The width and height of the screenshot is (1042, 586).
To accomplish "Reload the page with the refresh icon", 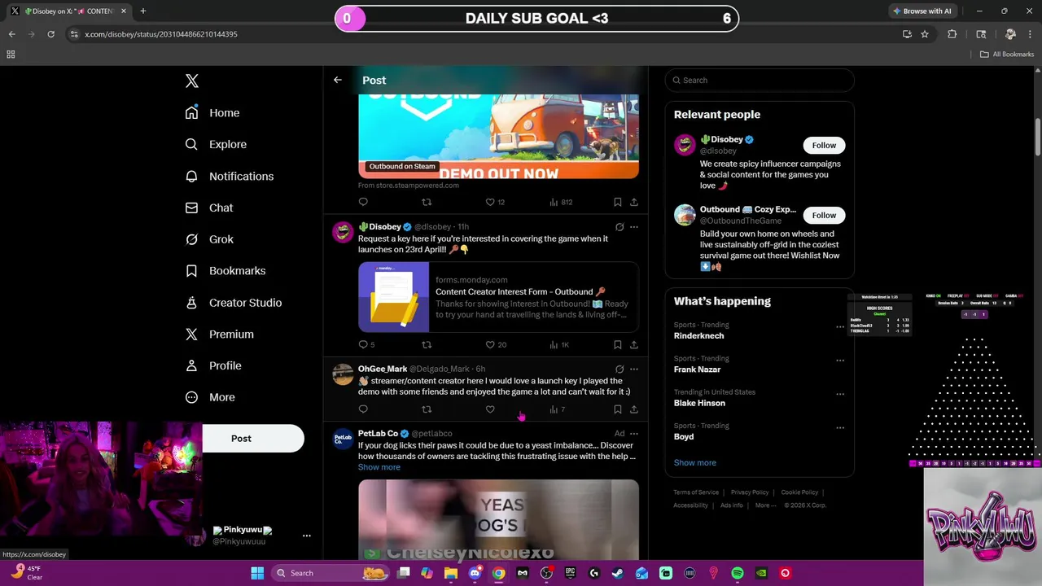I will click(x=50, y=34).
